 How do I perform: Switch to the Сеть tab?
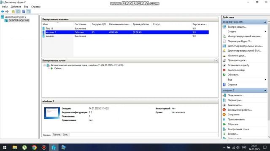coord(65,135)
